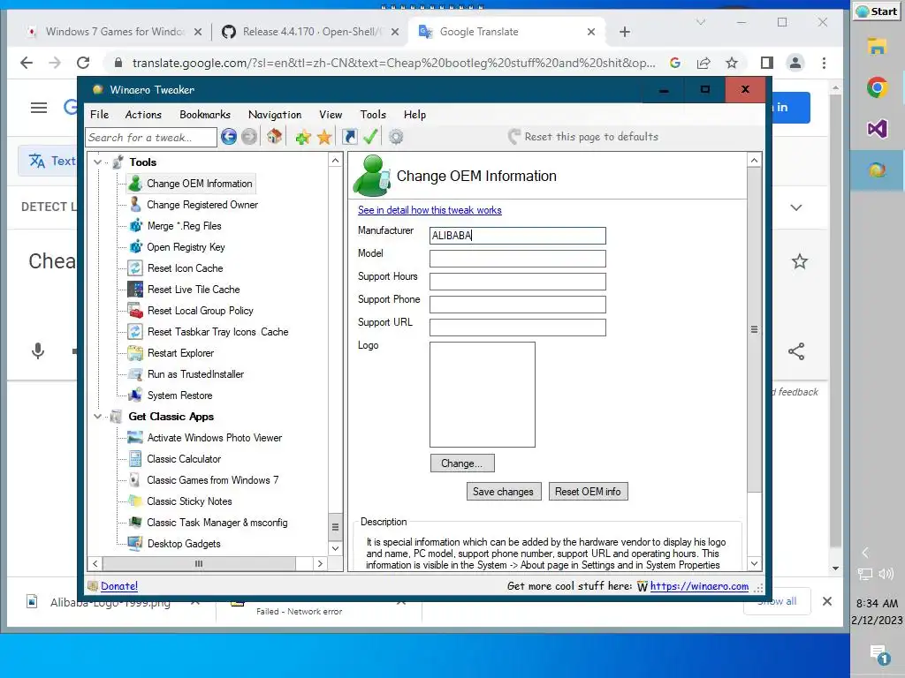Open See in detail how this tweak works link
Image resolution: width=905 pixels, height=678 pixels.
(x=430, y=210)
